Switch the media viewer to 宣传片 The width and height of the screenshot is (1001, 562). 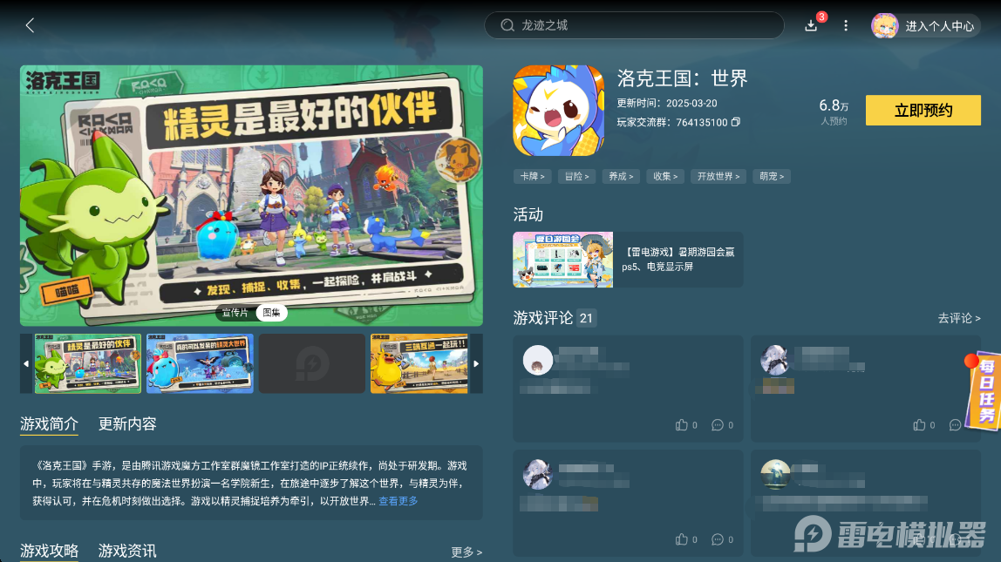[x=235, y=313]
